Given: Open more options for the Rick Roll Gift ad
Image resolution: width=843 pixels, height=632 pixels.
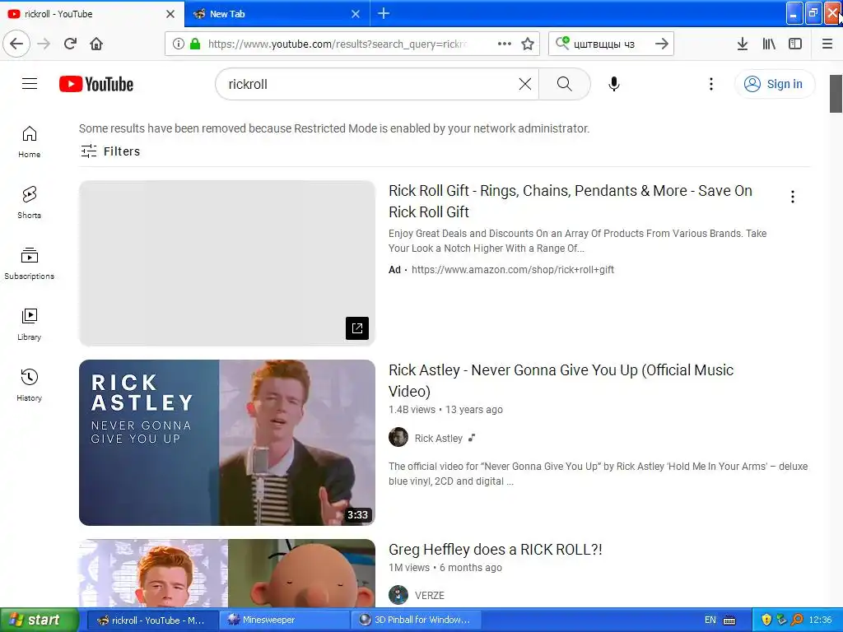Looking at the screenshot, I should coord(792,197).
